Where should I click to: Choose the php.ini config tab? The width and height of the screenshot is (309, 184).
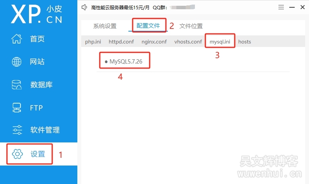click(93, 42)
